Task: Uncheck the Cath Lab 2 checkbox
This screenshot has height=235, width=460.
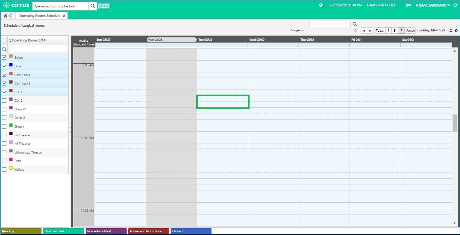Action: coord(4,83)
